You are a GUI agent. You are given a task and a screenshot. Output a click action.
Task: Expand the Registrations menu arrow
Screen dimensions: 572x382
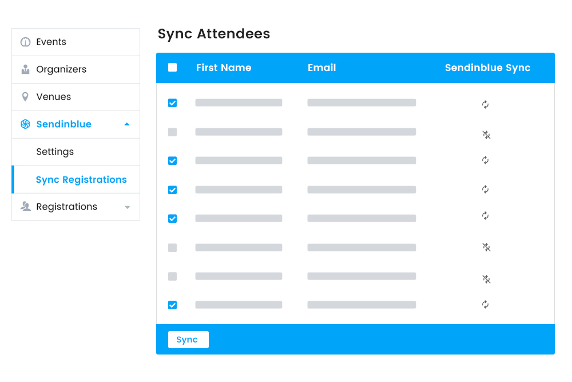(x=128, y=207)
